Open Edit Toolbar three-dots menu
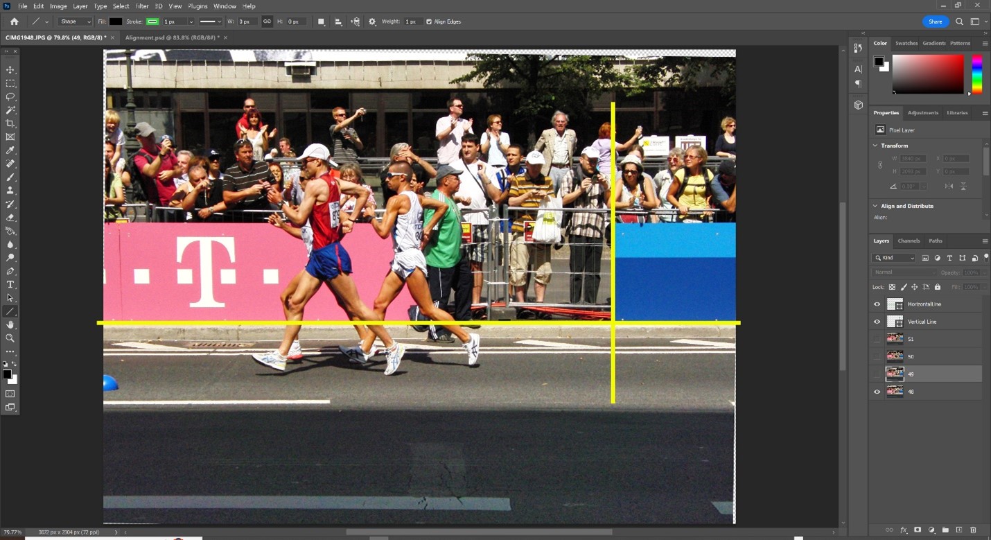The height and width of the screenshot is (540, 991). point(10,352)
